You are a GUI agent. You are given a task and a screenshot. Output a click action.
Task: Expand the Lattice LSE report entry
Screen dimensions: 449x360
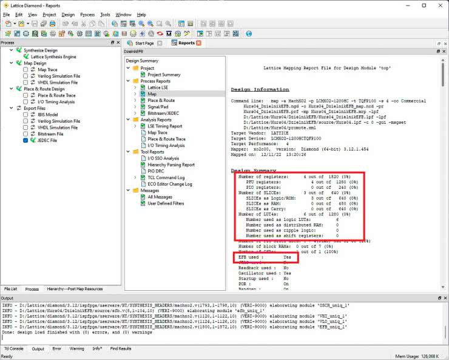135,88
